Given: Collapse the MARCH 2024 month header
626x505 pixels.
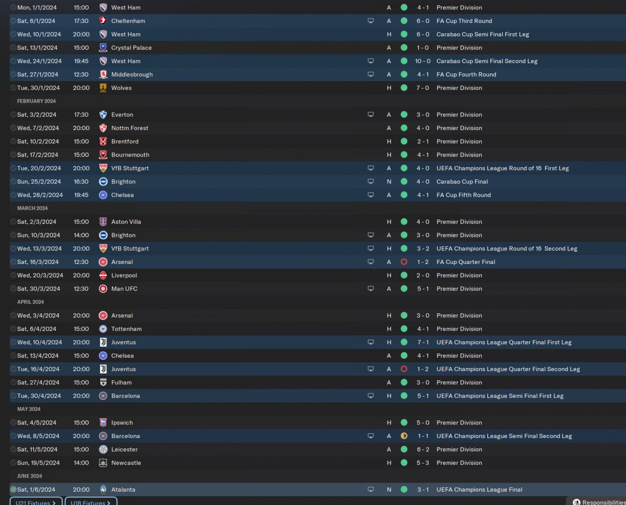Looking at the screenshot, I should [32, 208].
